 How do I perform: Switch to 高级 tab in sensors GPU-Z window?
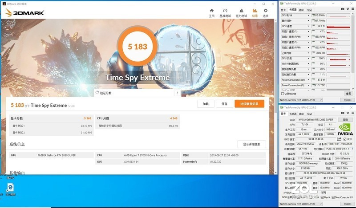click(x=301, y=10)
